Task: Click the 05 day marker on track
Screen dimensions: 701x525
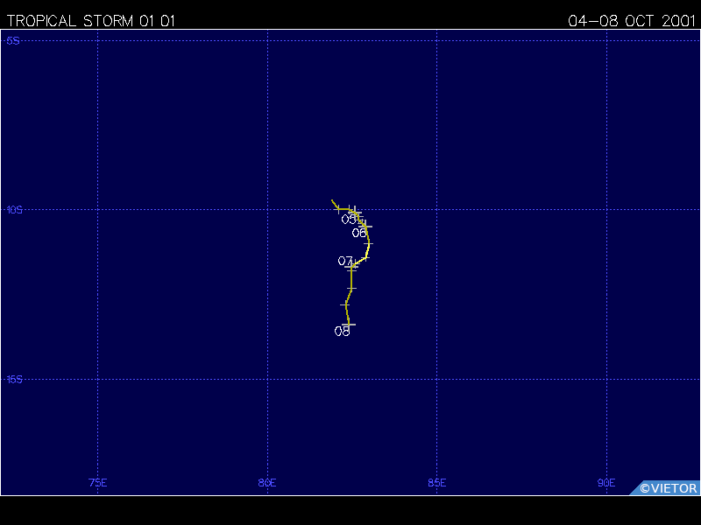Action: click(x=349, y=220)
